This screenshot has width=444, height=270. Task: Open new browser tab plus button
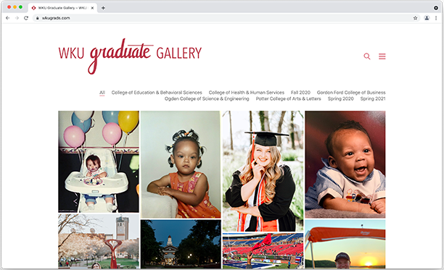click(x=103, y=8)
